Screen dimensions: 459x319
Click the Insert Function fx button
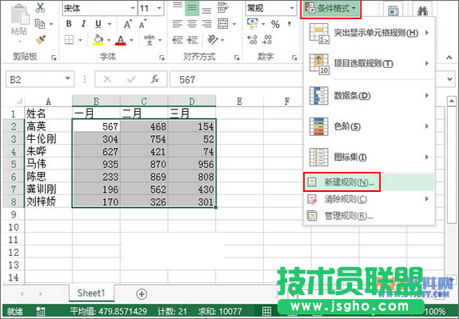coord(154,79)
